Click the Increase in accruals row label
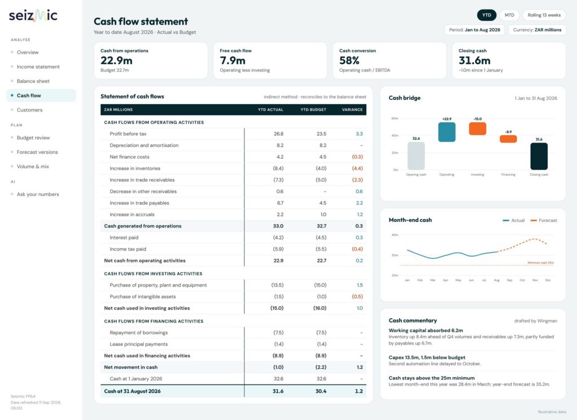 pos(132,215)
